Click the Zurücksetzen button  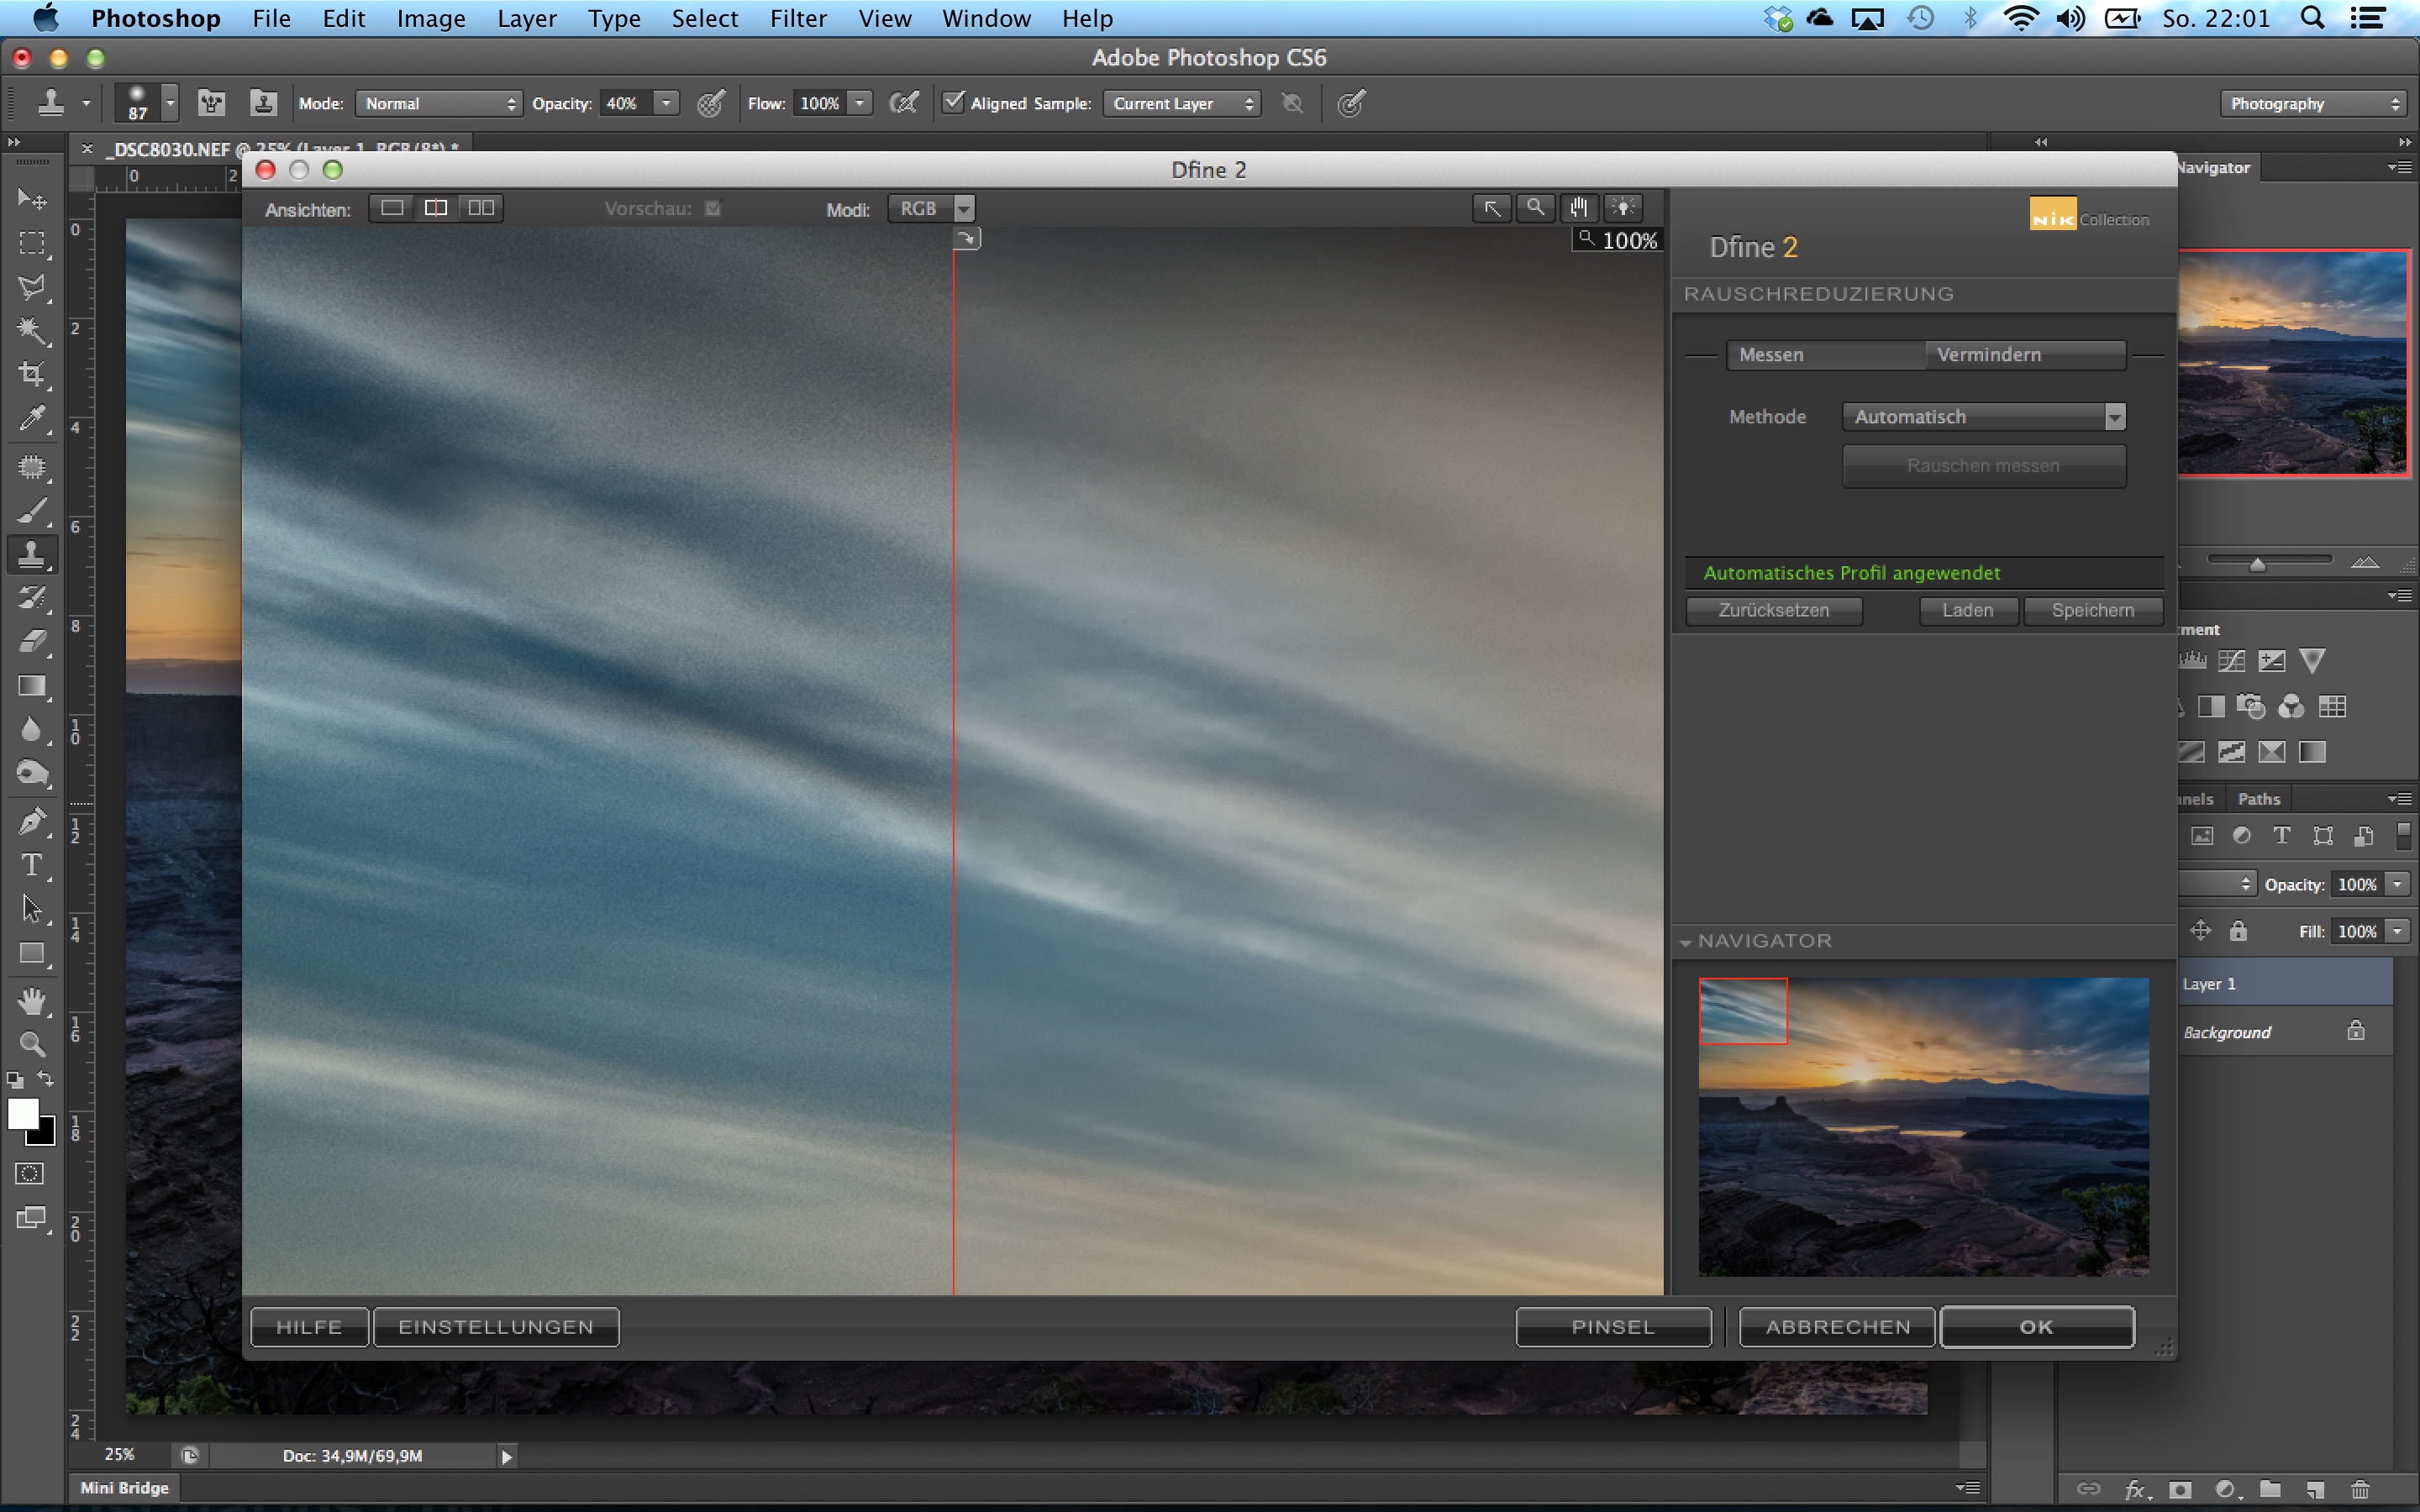1773,610
